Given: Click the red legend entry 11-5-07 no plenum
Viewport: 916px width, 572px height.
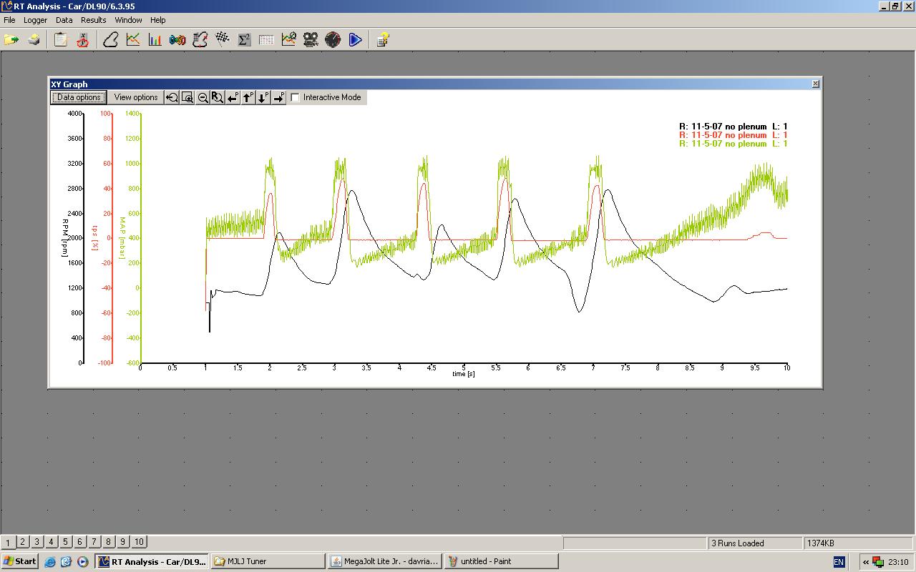Looking at the screenshot, I should [x=734, y=135].
